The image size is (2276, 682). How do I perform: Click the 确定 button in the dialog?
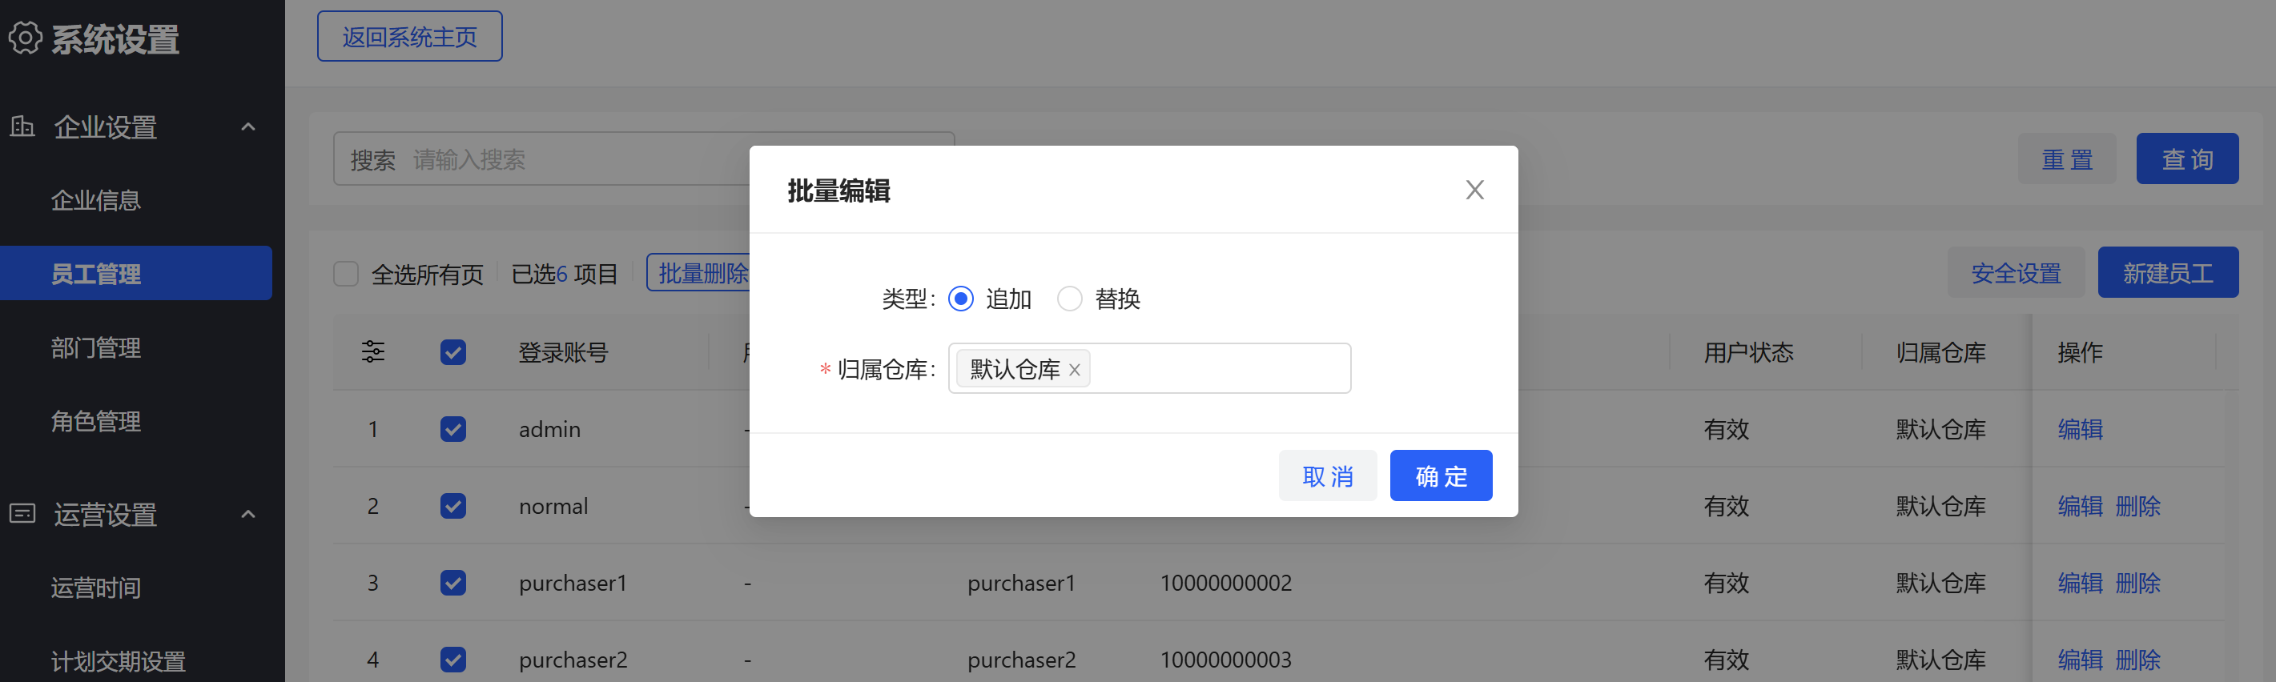click(1441, 476)
